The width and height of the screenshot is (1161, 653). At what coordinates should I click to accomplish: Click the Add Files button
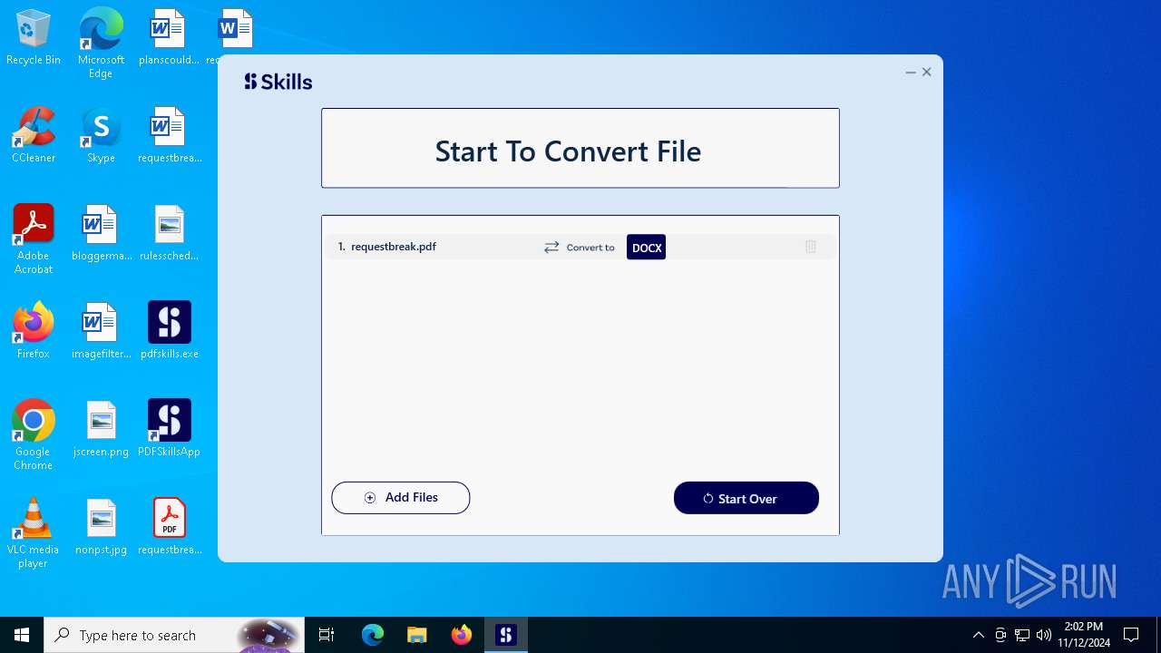click(401, 498)
